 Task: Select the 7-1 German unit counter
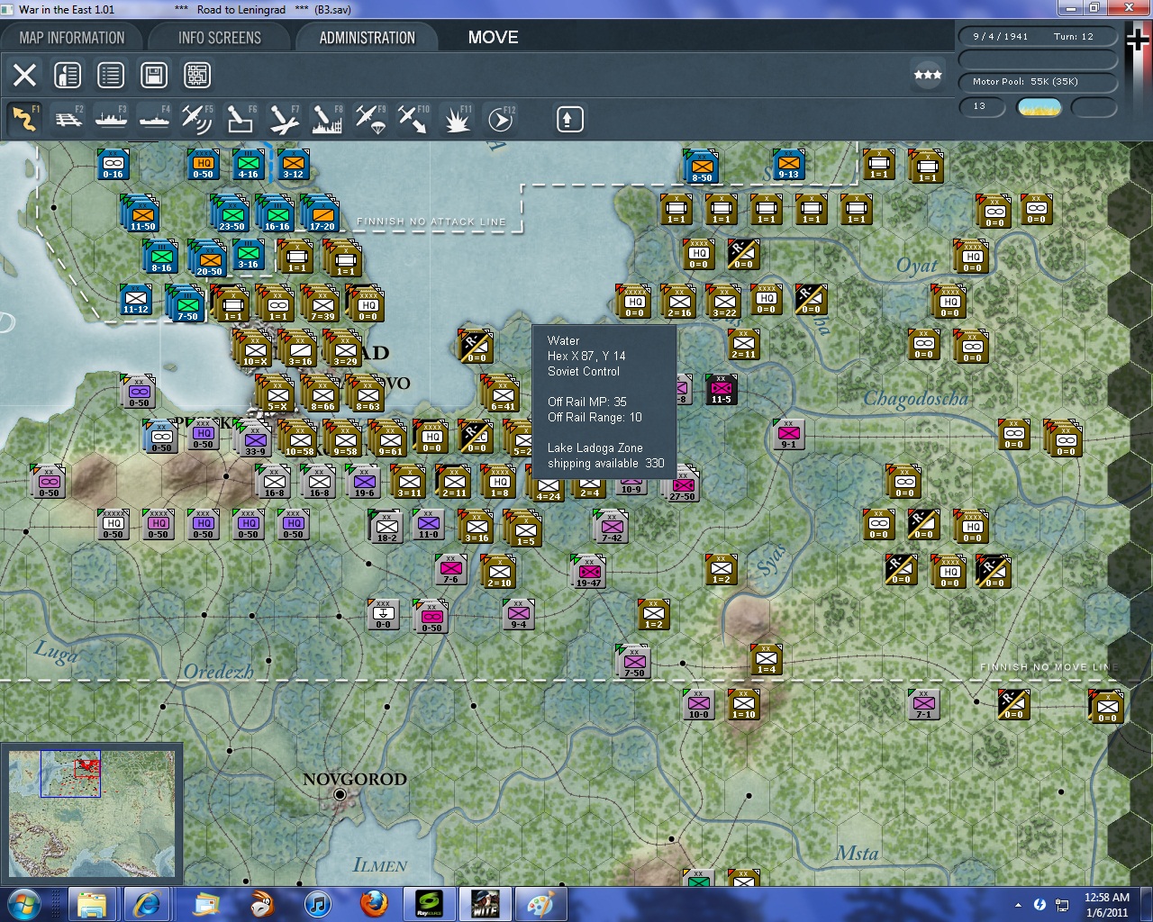[923, 704]
